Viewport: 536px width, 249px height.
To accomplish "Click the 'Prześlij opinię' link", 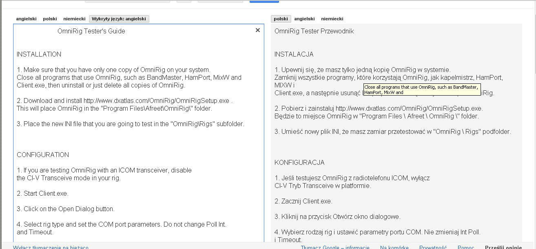I will [503, 247].
